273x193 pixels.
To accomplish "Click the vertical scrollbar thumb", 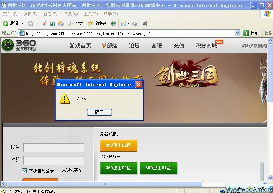I will pos(270,73).
